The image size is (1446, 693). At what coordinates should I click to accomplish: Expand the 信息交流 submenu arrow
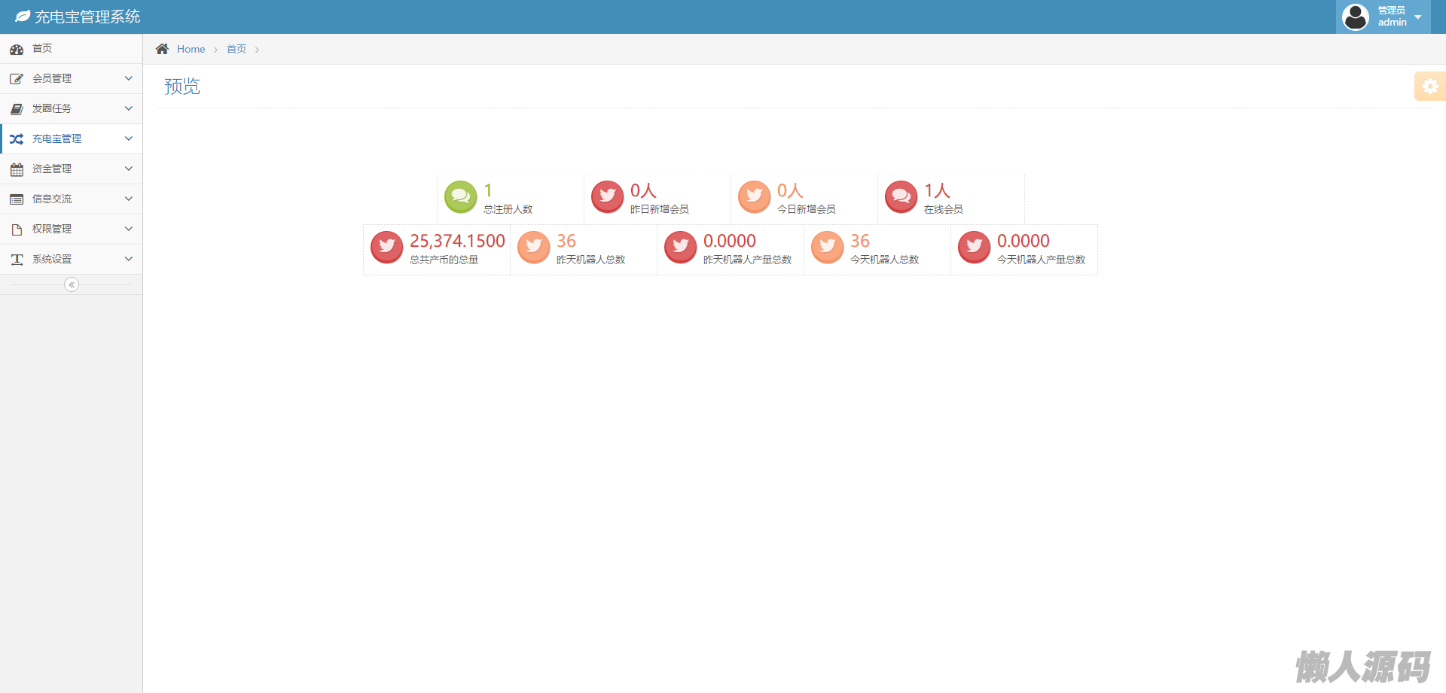click(129, 199)
